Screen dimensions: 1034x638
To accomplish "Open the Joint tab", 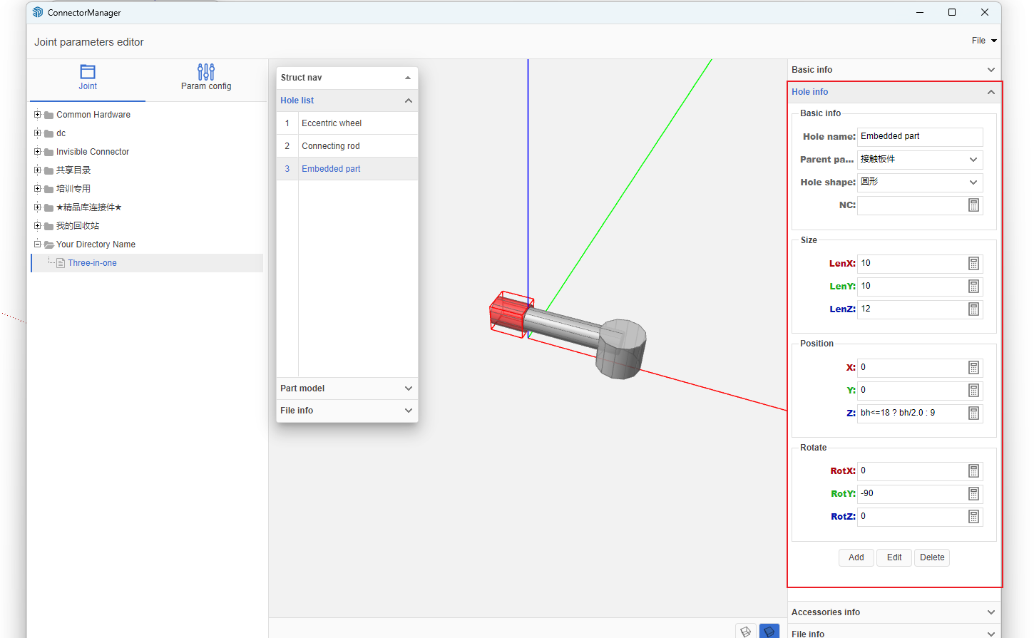I will tap(88, 78).
